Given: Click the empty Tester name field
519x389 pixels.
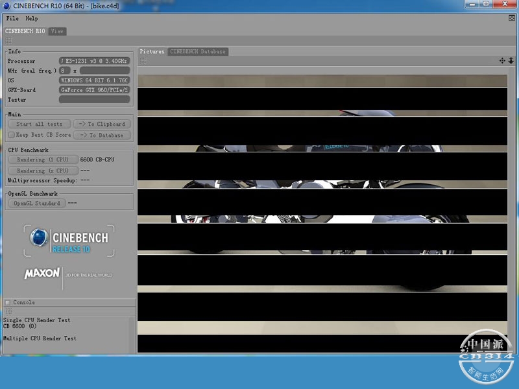Looking at the screenshot, I should click(x=94, y=99).
